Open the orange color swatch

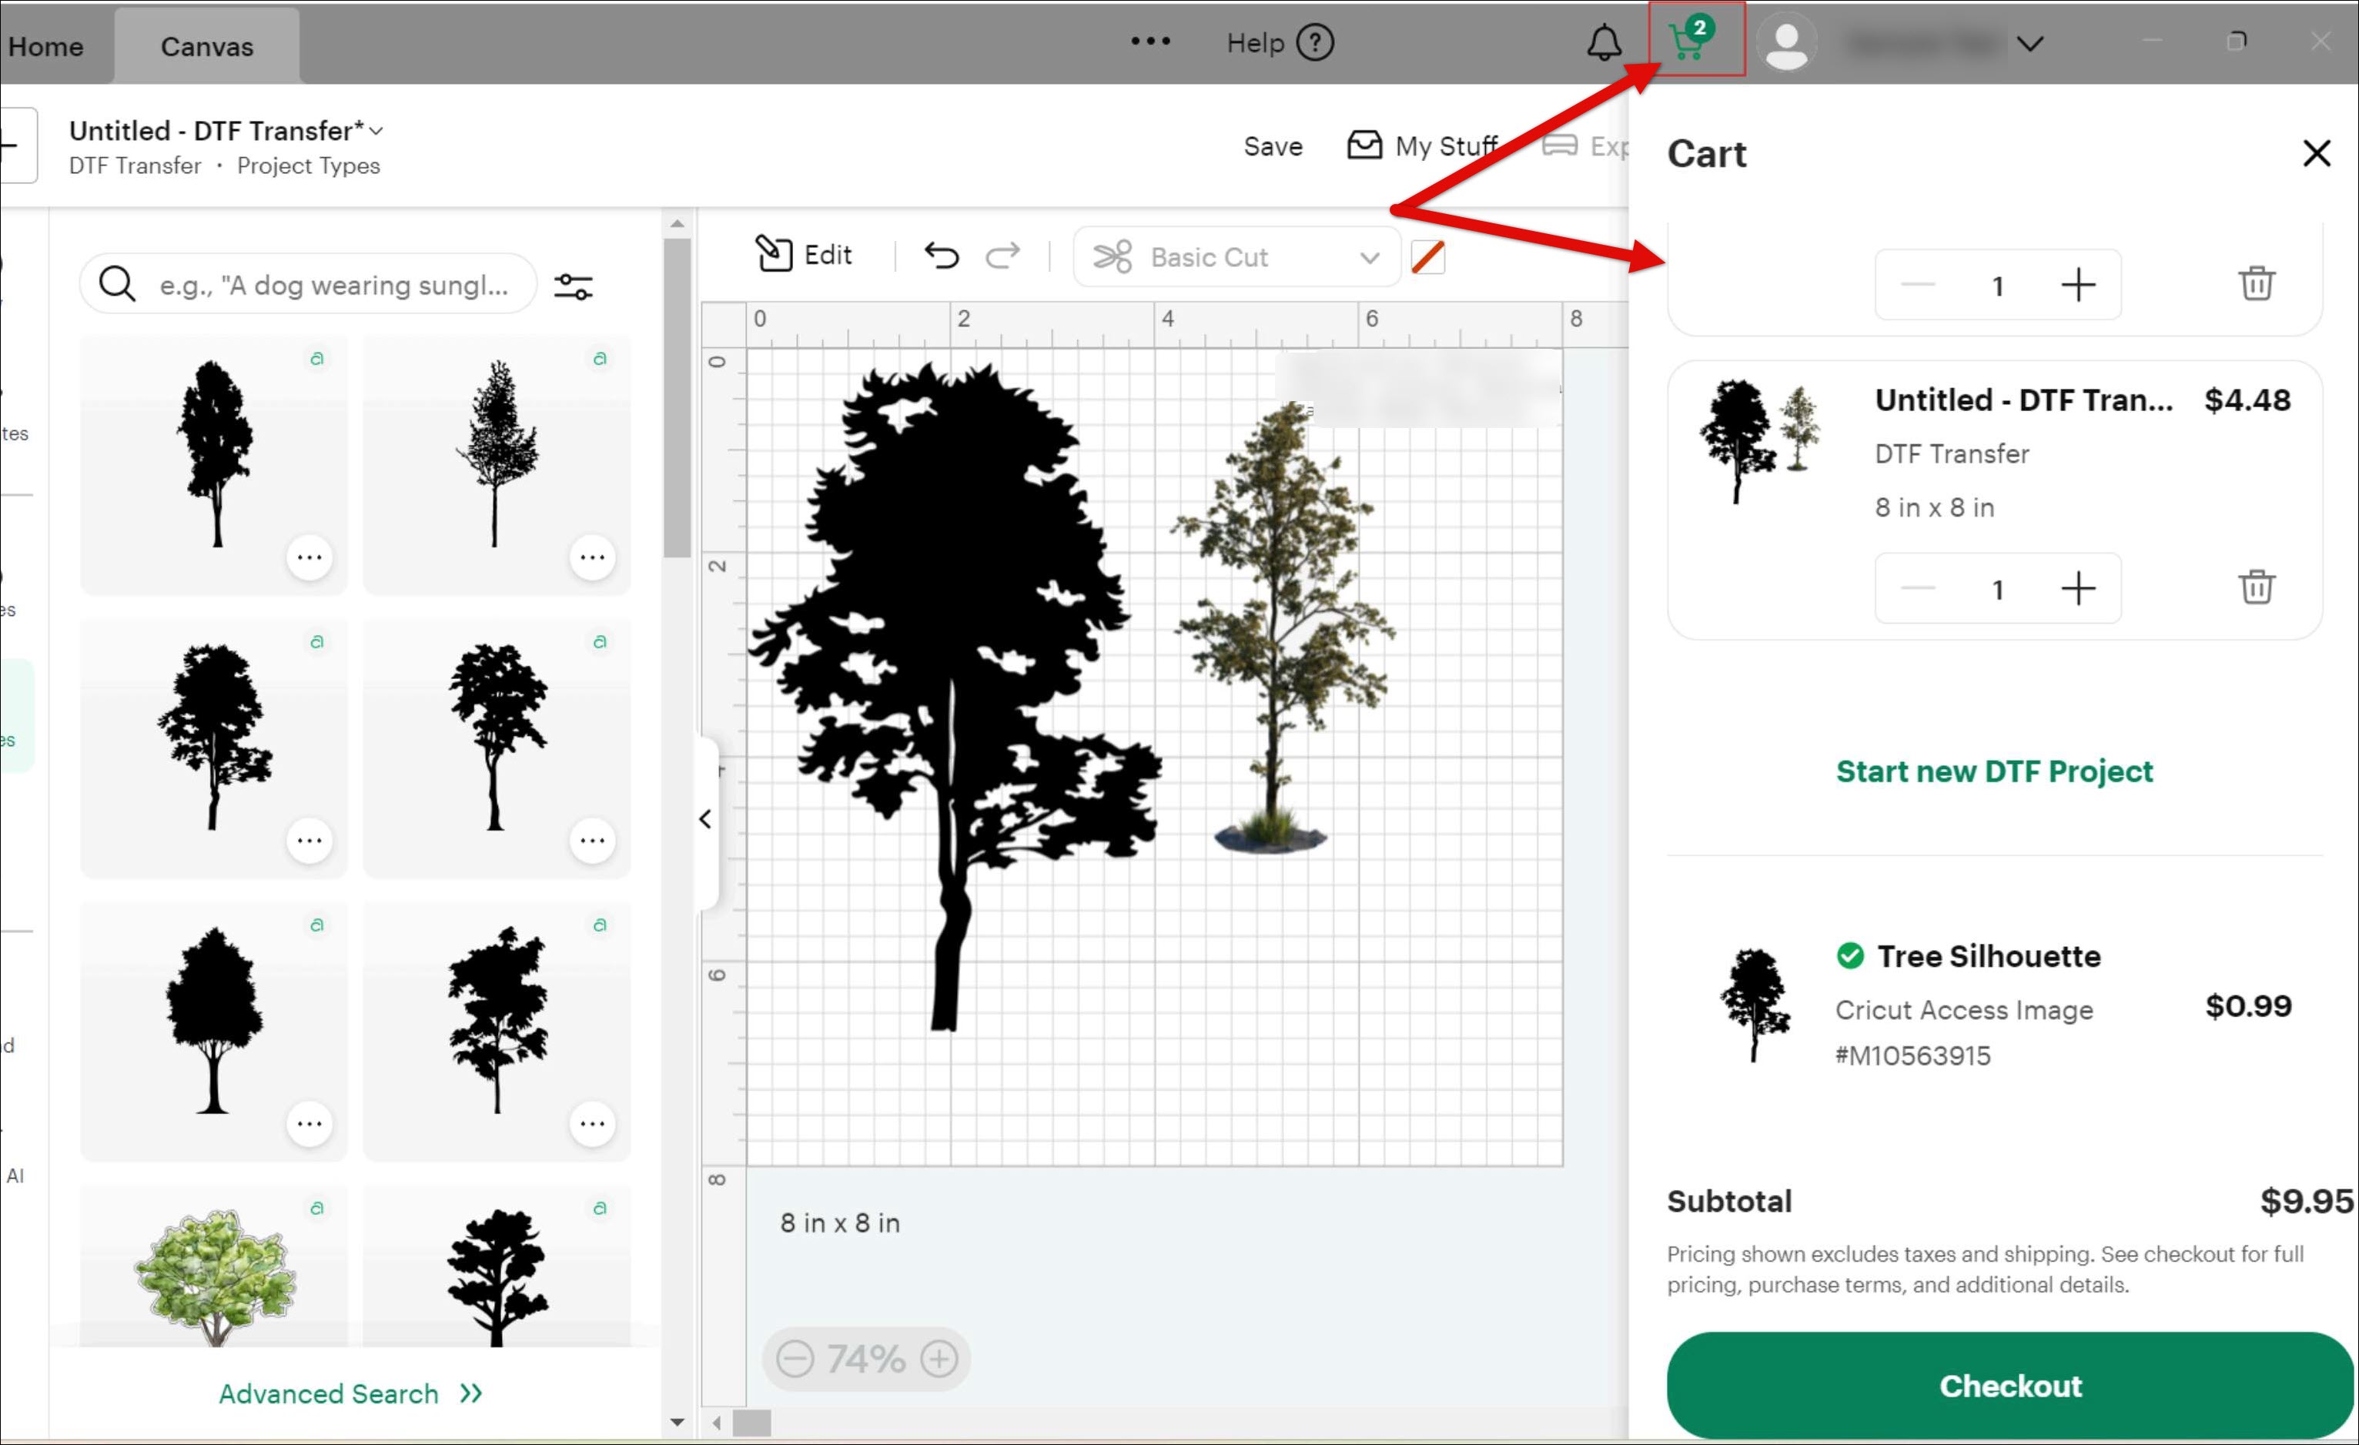(x=1427, y=258)
